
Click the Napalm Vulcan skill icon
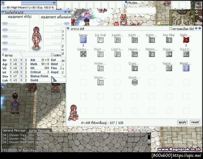(x=169, y=68)
